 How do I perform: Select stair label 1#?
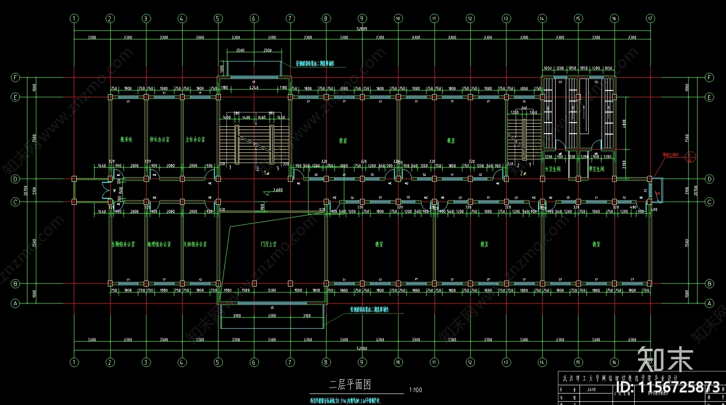click(x=266, y=173)
